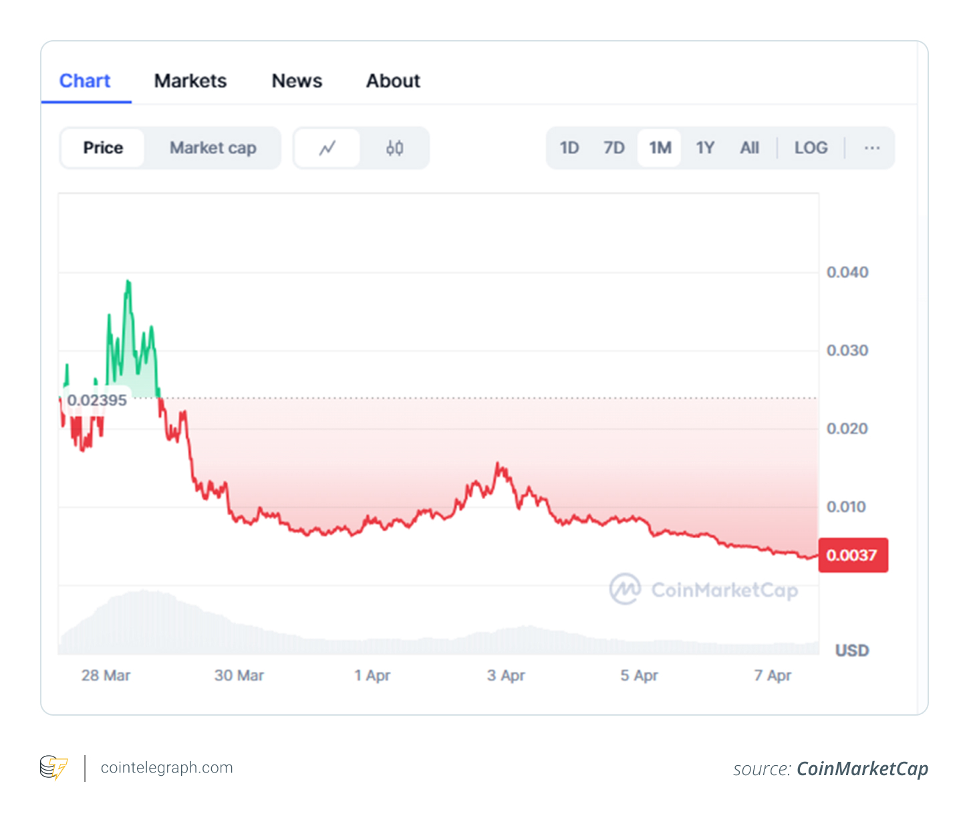Select the Price toggle

tap(103, 148)
